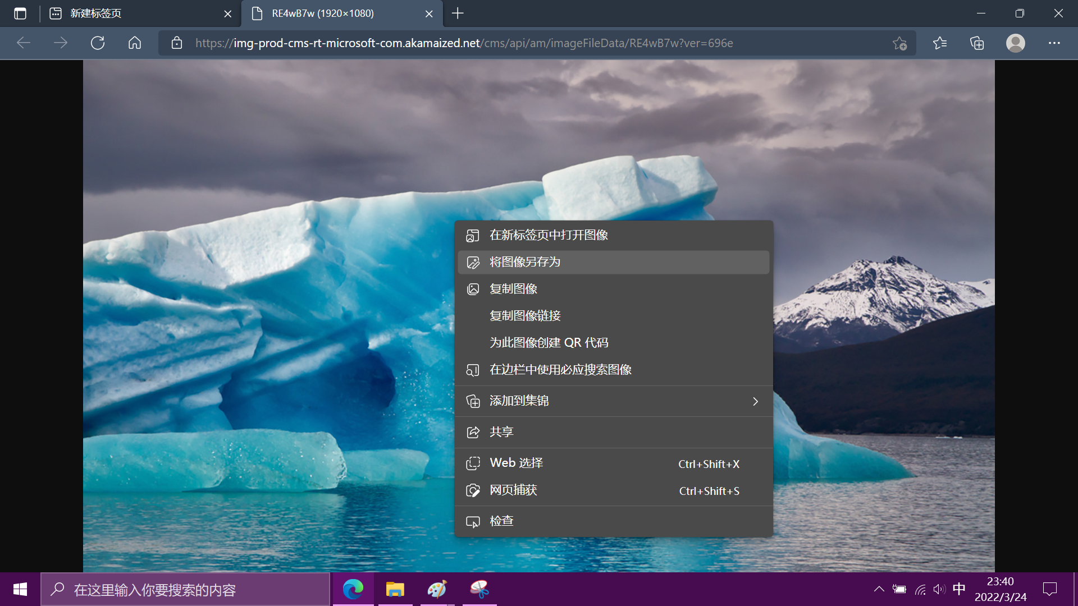This screenshot has width=1078, height=606.
Task: Open the Favorites list icon
Action: point(939,43)
